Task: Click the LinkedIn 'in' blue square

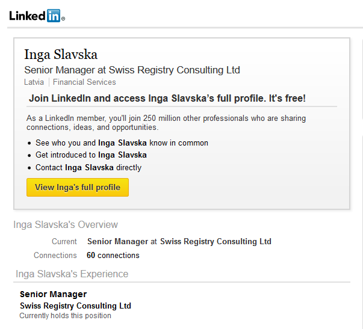Action: [54, 16]
